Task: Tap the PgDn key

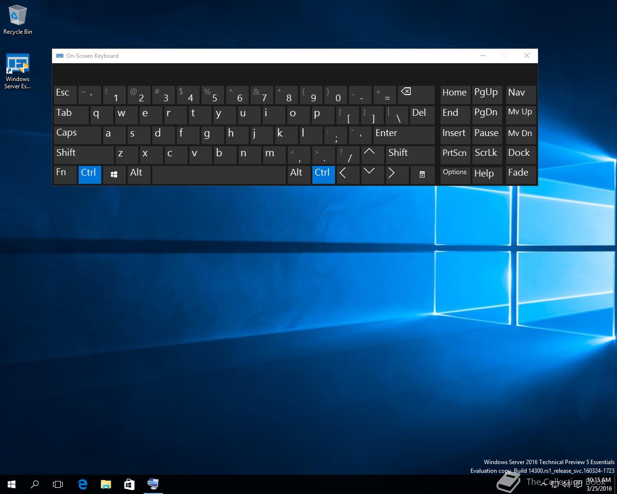Action: pyautogui.click(x=488, y=115)
